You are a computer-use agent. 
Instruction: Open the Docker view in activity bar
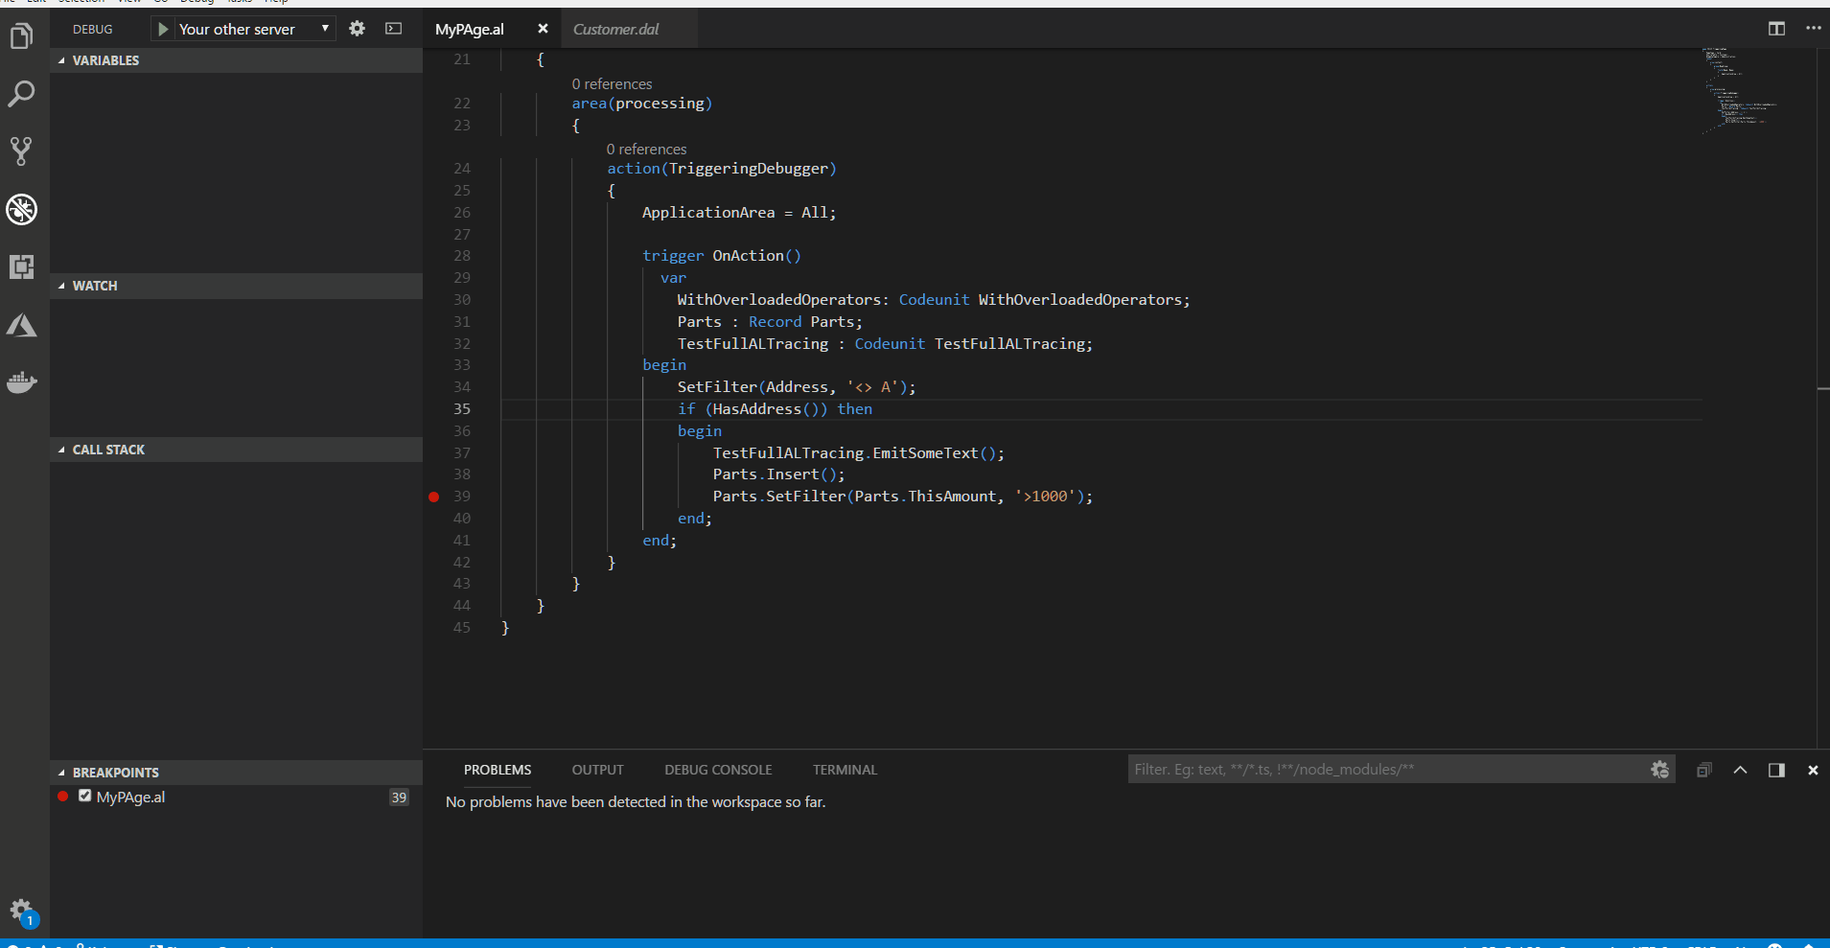tap(21, 382)
